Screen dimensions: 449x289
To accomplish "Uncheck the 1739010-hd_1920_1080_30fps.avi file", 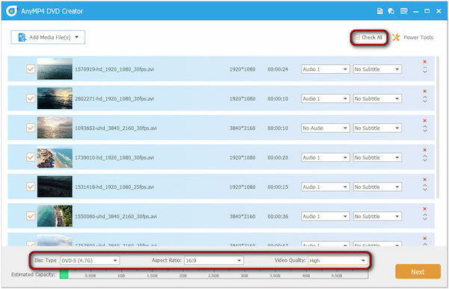I will pyautogui.click(x=31, y=158).
